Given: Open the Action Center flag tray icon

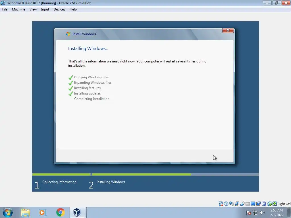Looking at the screenshot, I should click(x=248, y=213).
